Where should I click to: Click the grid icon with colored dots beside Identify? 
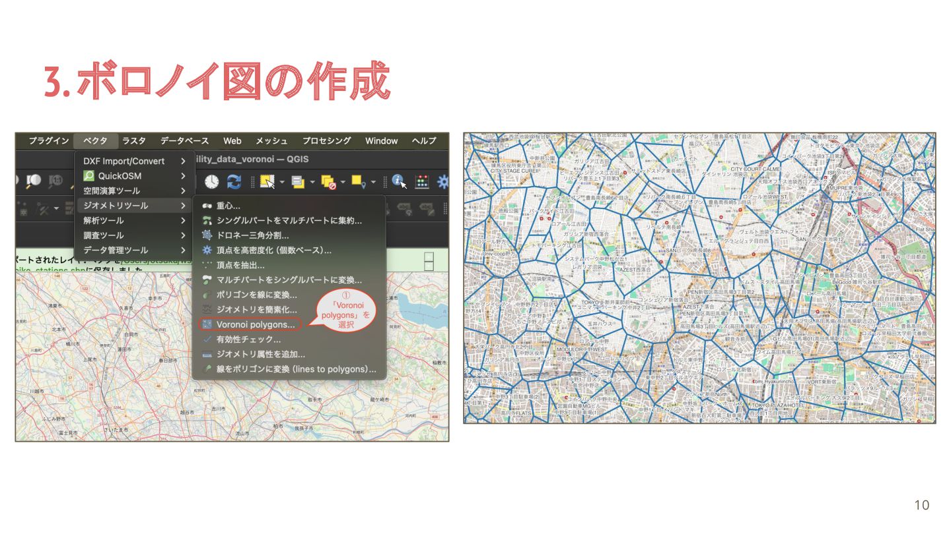point(422,181)
